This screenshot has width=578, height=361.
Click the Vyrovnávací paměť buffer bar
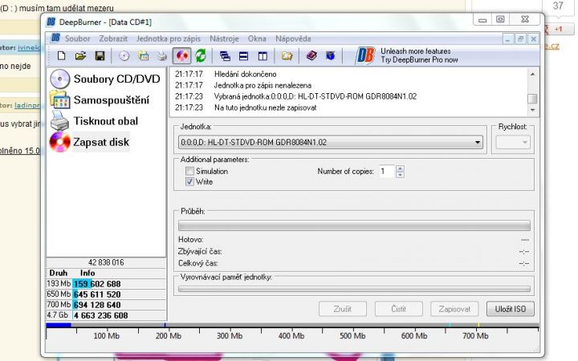[354, 289]
